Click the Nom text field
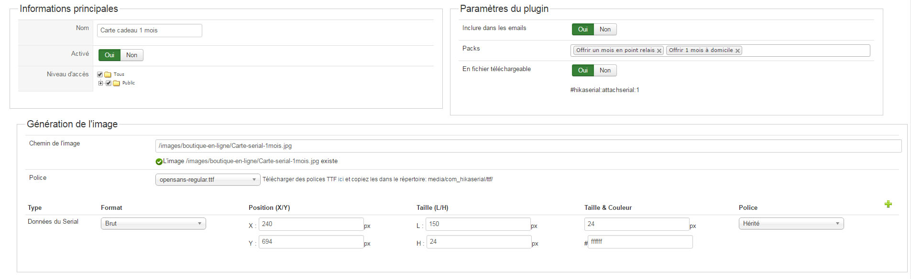Image resolution: width=911 pixels, height=279 pixels. (x=149, y=31)
